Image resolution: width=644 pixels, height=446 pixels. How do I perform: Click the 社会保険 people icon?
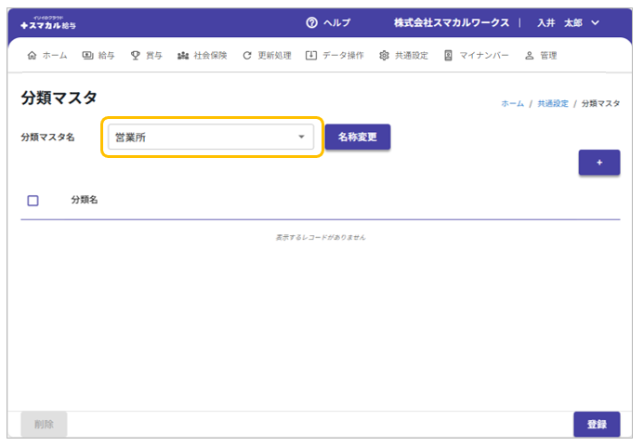pyautogui.click(x=183, y=56)
